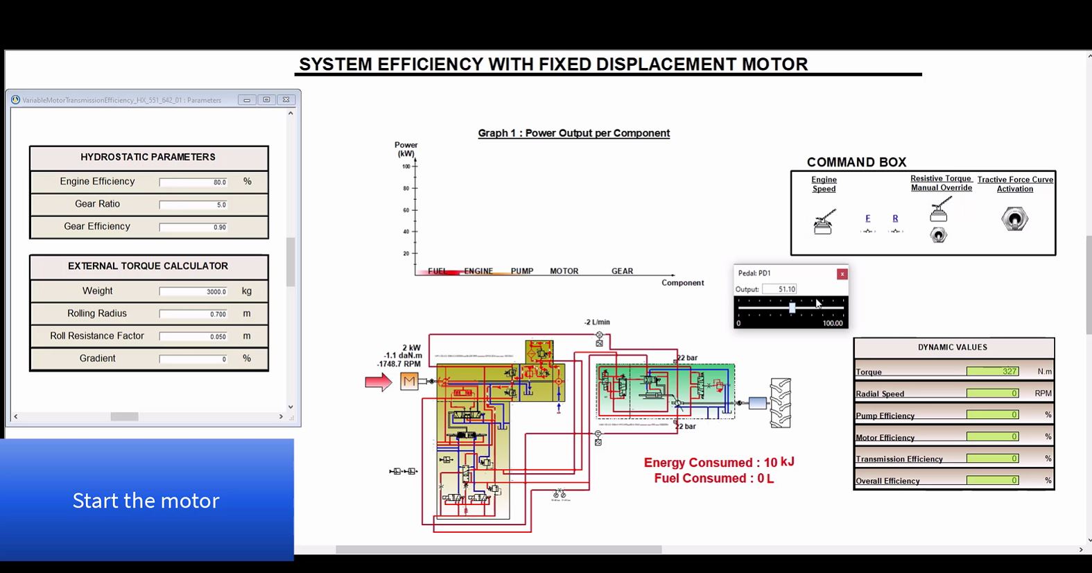Select the blue gearbox block before the wheel
Viewport: 1092px width, 573px height.
[x=758, y=403]
